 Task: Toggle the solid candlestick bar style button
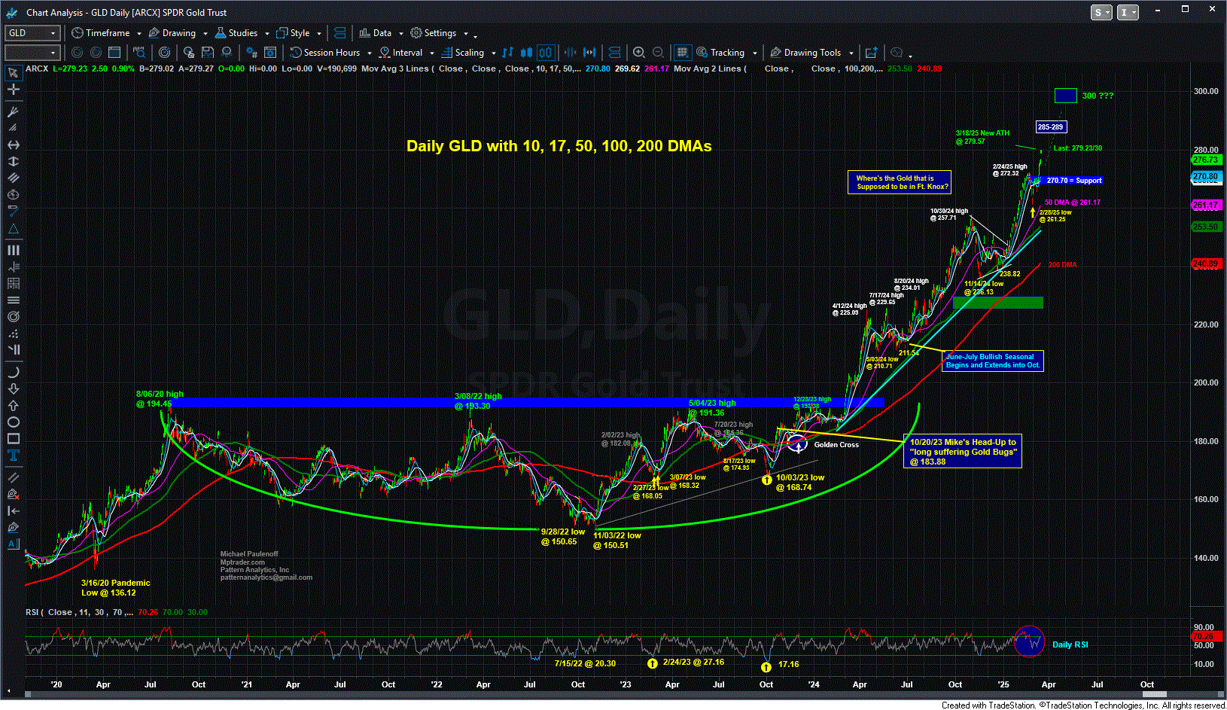click(526, 53)
